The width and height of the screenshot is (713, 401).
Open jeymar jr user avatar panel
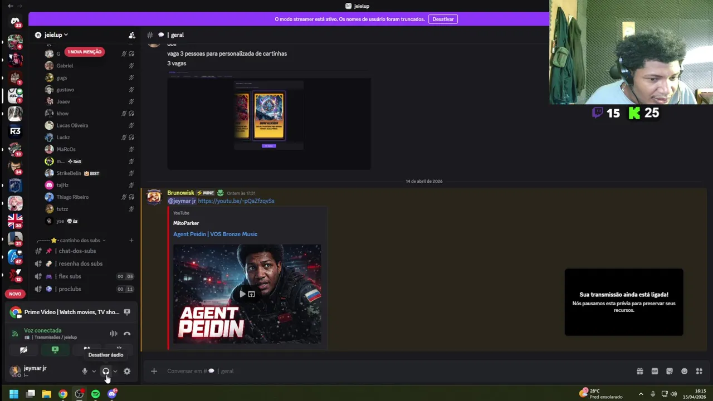click(16, 371)
